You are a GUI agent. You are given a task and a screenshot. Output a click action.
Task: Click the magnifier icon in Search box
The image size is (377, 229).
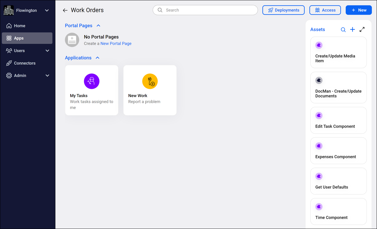[160, 10]
